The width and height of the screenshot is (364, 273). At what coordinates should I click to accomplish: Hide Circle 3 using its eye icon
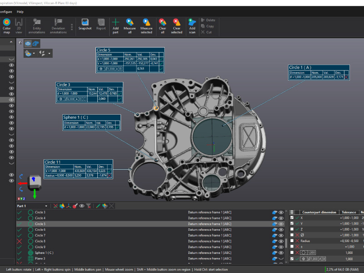click(281, 212)
